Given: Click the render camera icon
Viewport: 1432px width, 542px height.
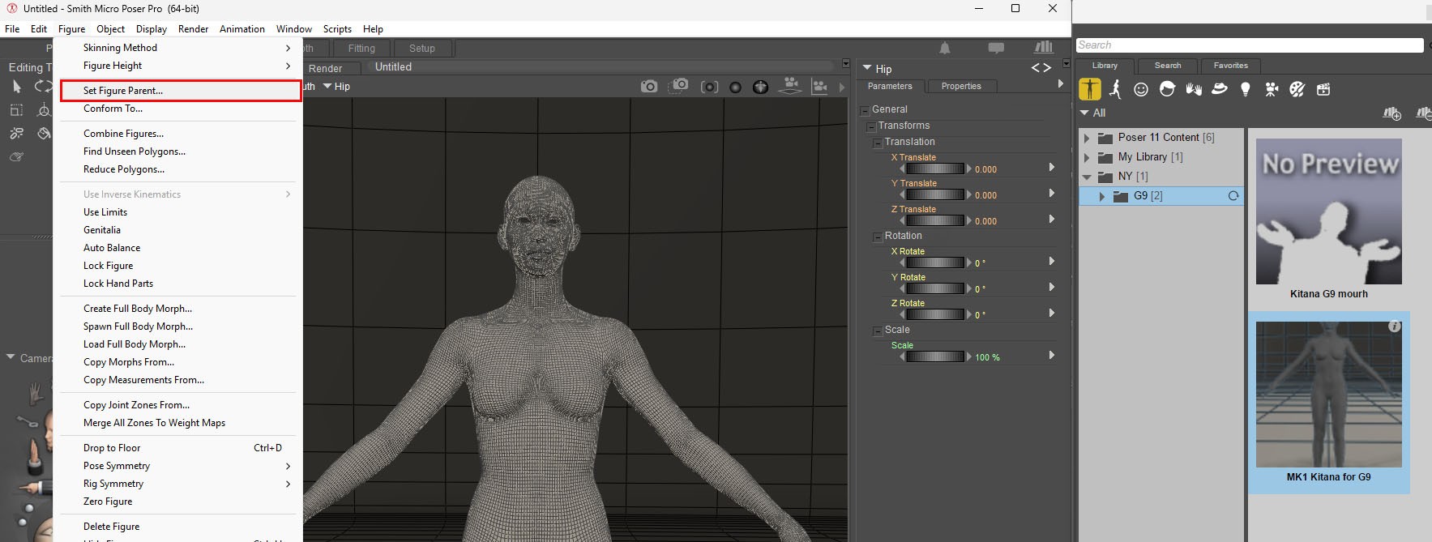Looking at the screenshot, I should (649, 86).
